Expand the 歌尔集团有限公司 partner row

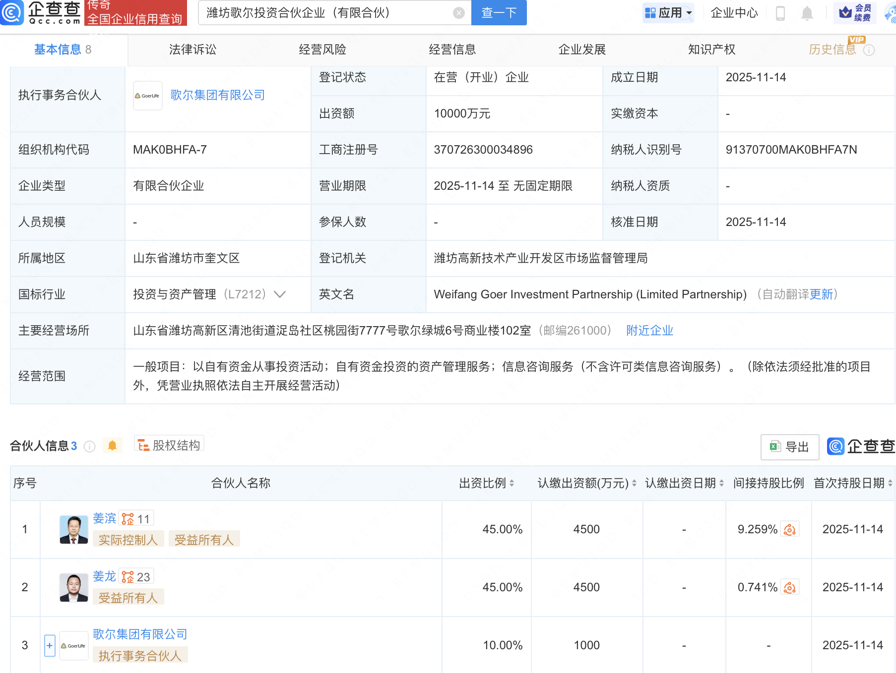[x=50, y=645]
